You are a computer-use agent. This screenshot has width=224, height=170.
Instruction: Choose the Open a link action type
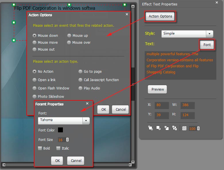(x=35, y=80)
